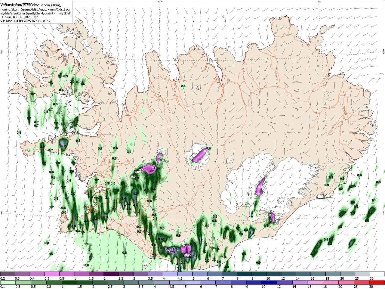Choose the bright red swatch after 30
385x289 pixels.
click(377, 282)
